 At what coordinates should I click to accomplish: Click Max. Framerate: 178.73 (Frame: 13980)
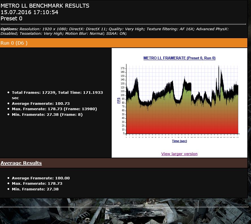pos(55,109)
